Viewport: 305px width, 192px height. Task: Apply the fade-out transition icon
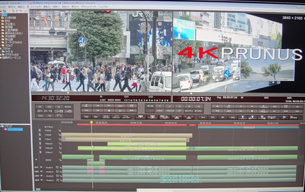(x=126, y=117)
